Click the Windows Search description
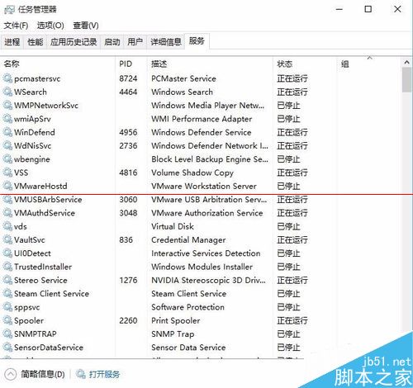Viewport: 413px width, 388px height. pyautogui.click(x=183, y=92)
